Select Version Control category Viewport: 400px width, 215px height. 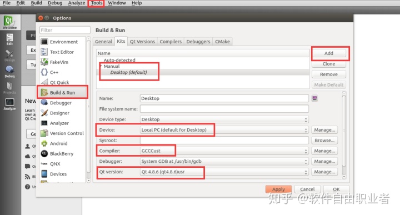(62, 133)
